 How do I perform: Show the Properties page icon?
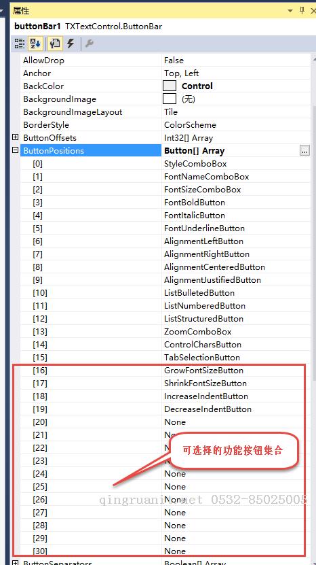click(x=55, y=44)
